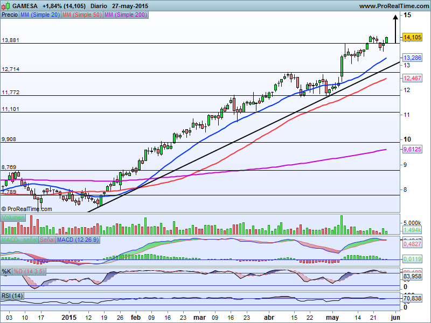Select the MM (Simple 50) legend label

click(82, 15)
